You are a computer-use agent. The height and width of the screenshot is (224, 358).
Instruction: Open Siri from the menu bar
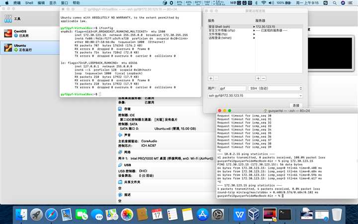[343, 3]
